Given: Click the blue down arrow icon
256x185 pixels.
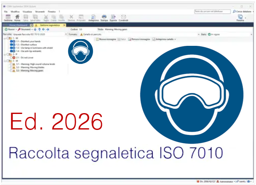Looking at the screenshot, I should (35, 29).
